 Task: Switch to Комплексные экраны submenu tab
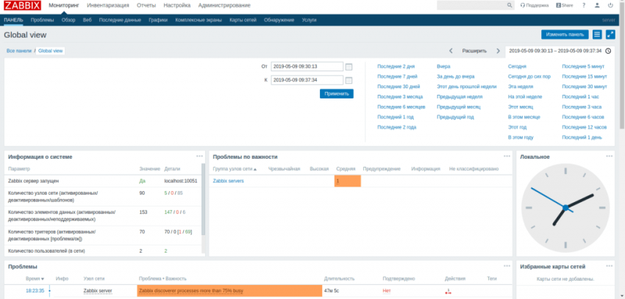(198, 20)
